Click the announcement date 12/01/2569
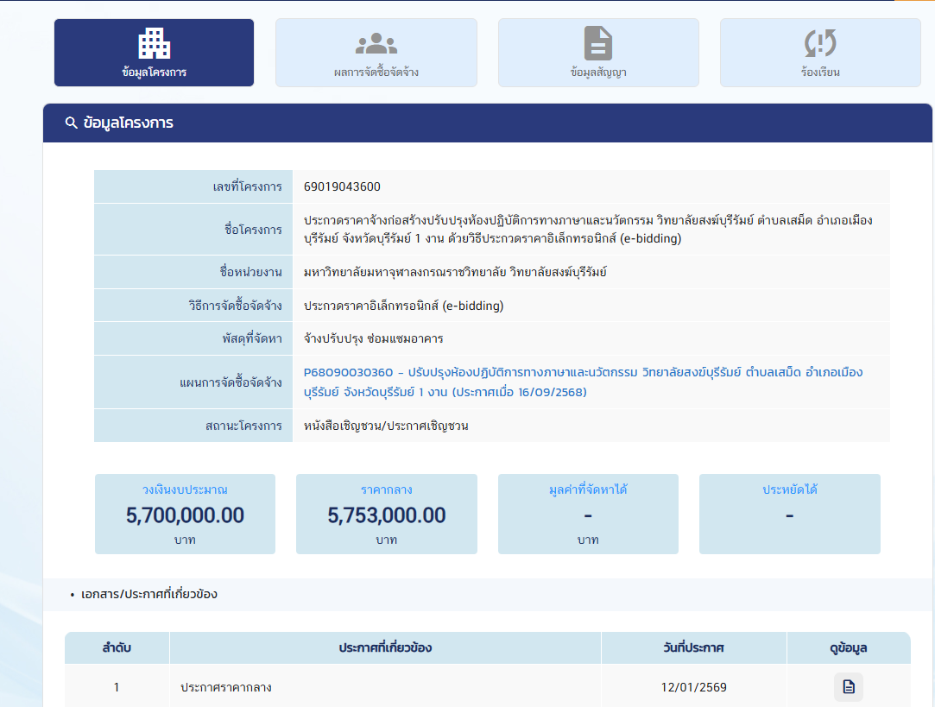Viewport: 935px width, 707px height. click(x=693, y=688)
